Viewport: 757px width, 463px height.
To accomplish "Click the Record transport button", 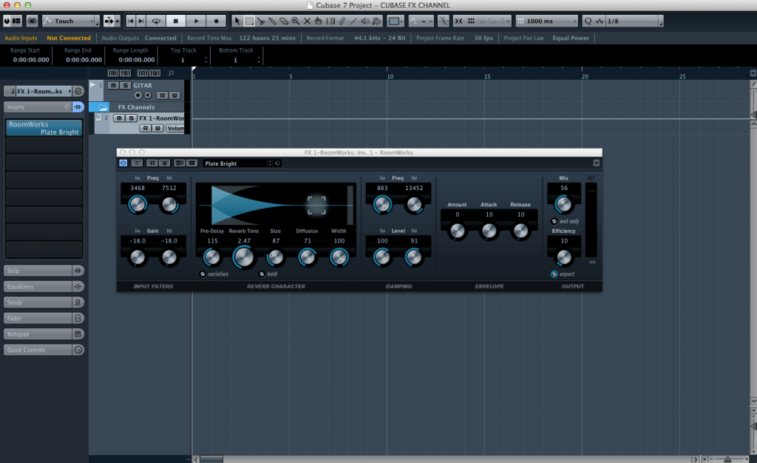I will [217, 21].
